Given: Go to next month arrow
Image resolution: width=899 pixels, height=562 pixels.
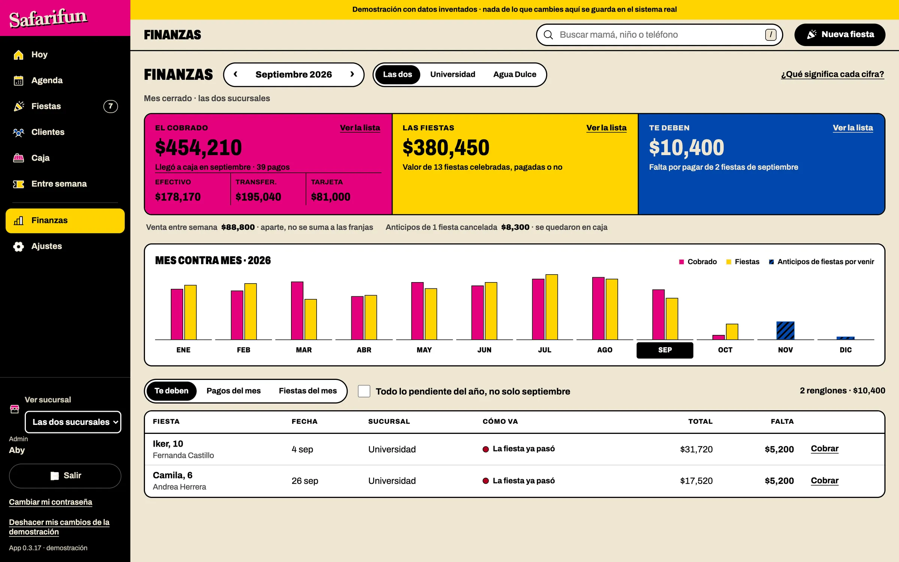Looking at the screenshot, I should pos(352,74).
